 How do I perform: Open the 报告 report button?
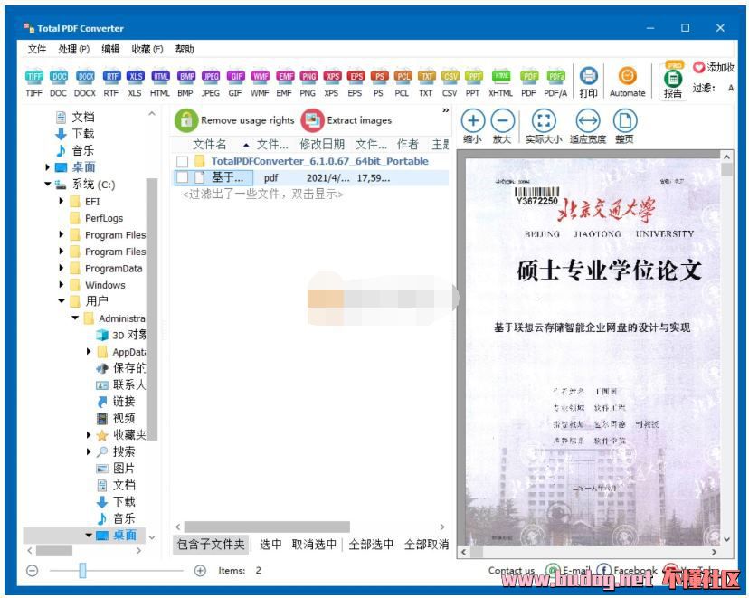coord(673,81)
